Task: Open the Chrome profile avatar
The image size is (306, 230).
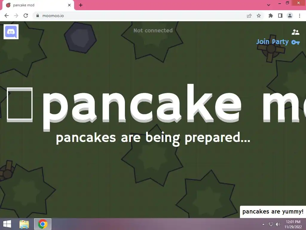Action: click(x=290, y=16)
